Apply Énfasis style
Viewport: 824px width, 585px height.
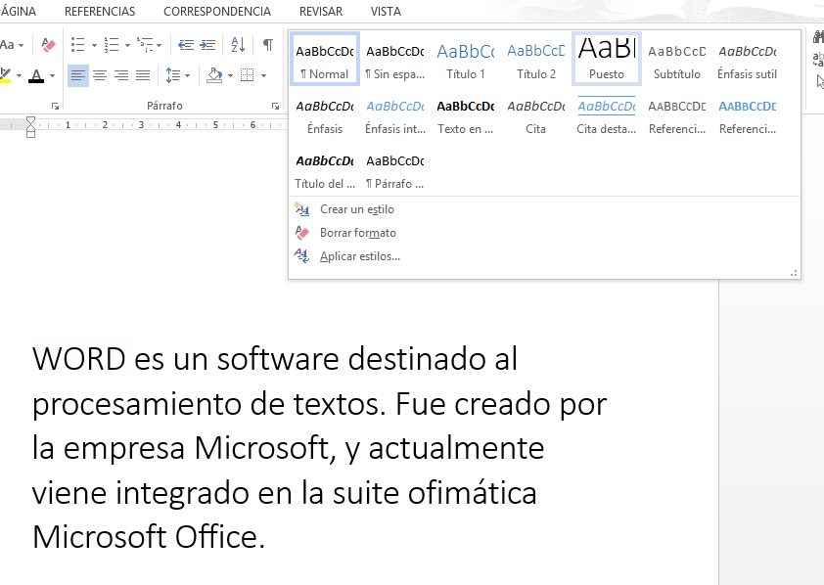click(325, 115)
